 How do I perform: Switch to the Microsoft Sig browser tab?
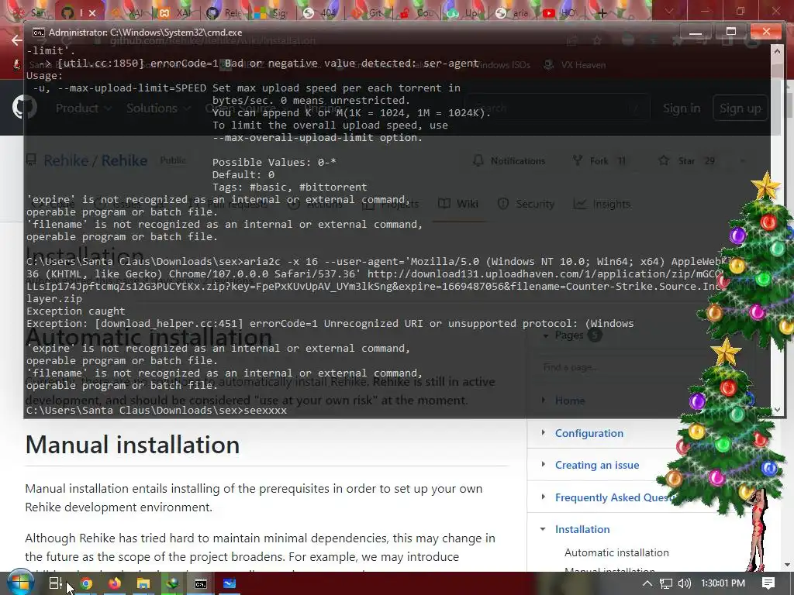(x=271, y=12)
